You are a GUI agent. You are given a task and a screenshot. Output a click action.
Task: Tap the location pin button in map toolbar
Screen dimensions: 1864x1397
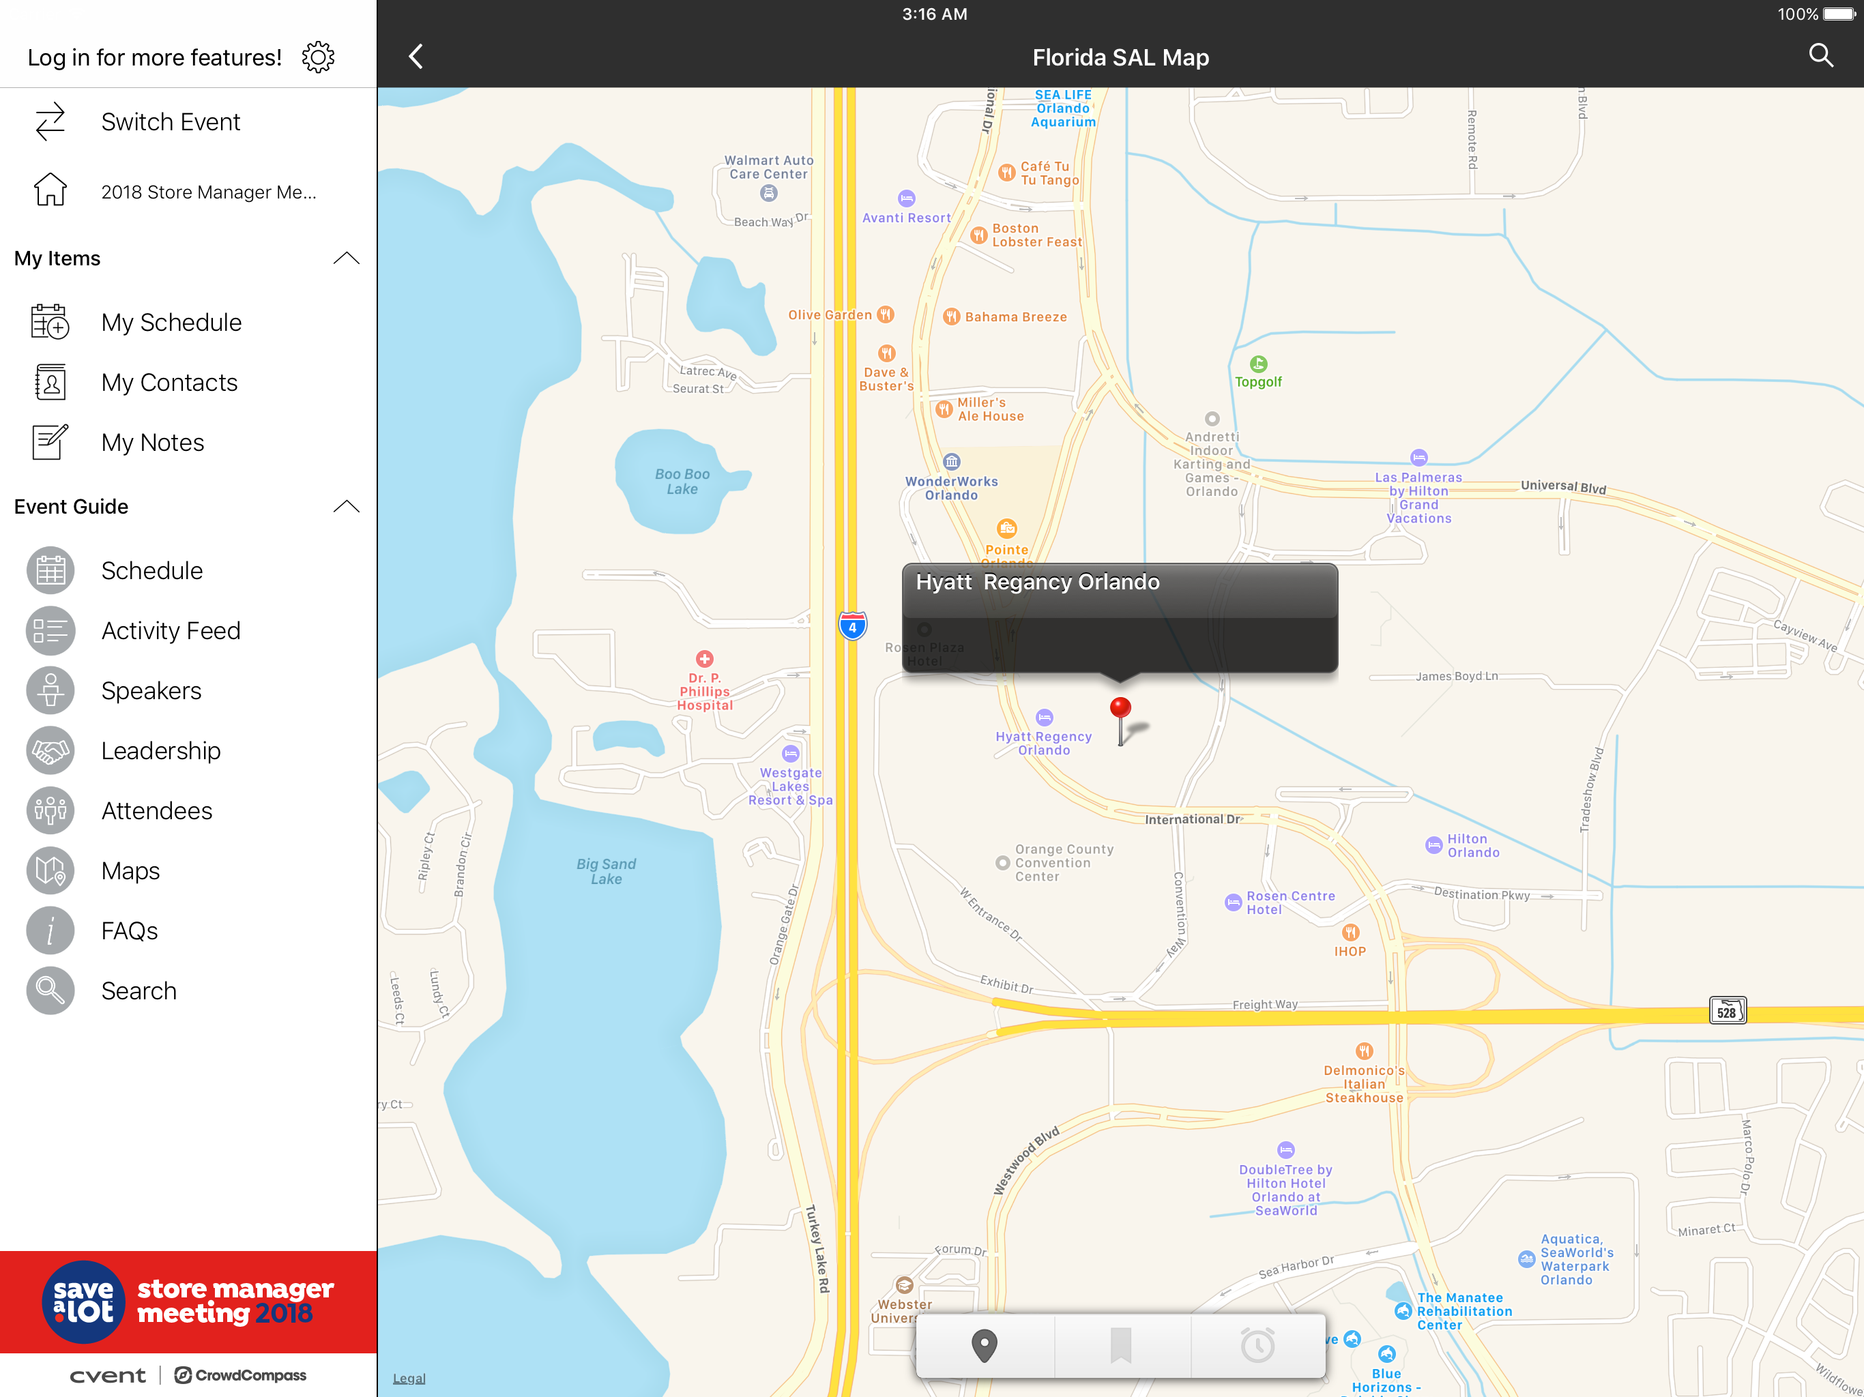[x=985, y=1346]
